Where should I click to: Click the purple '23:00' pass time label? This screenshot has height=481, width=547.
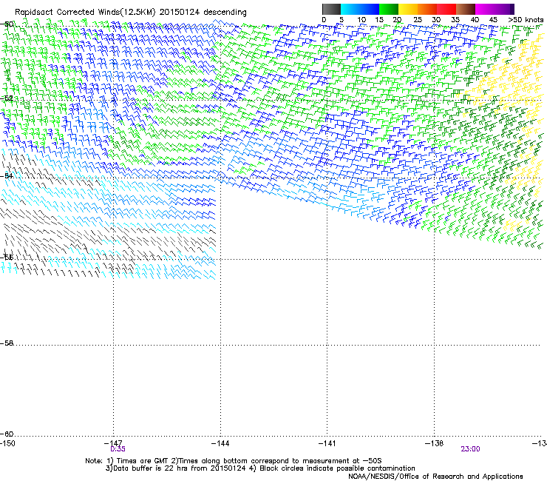point(470,449)
